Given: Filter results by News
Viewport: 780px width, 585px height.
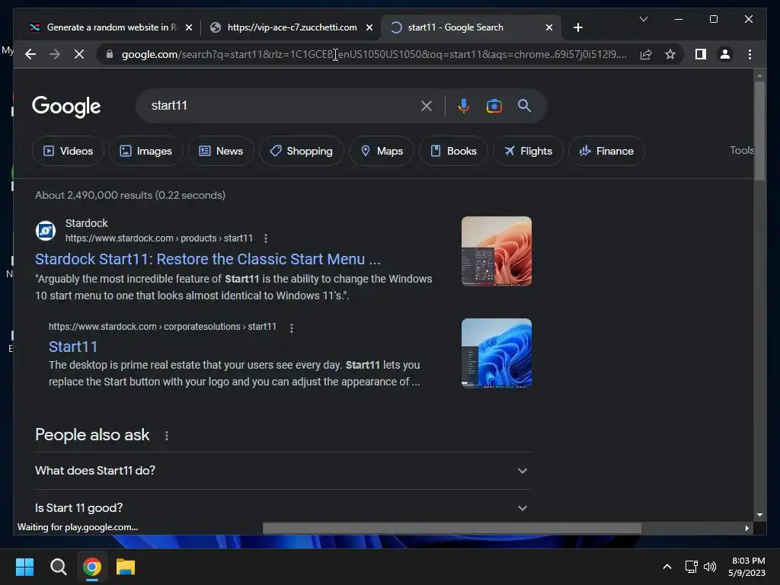Looking at the screenshot, I should click(x=221, y=152).
